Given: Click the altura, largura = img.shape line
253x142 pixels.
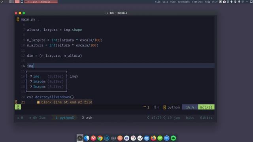Looking at the screenshot, I should 55,30.
